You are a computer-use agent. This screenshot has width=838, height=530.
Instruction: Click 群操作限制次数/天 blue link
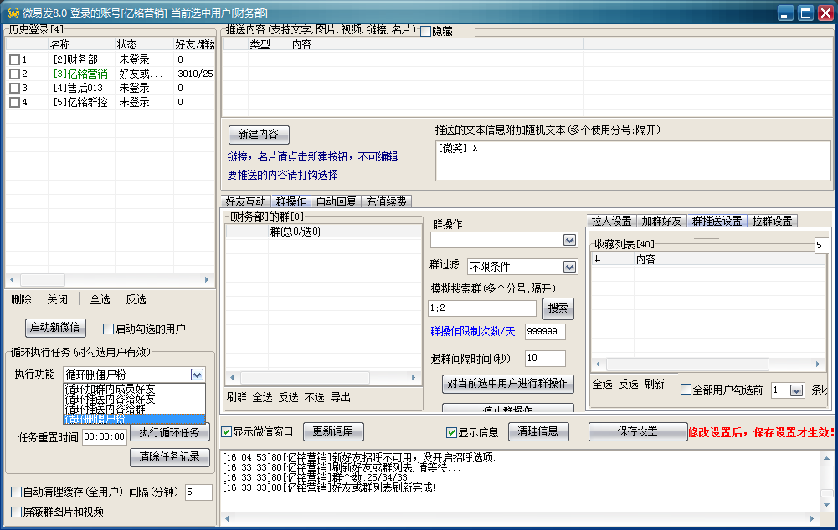[473, 331]
